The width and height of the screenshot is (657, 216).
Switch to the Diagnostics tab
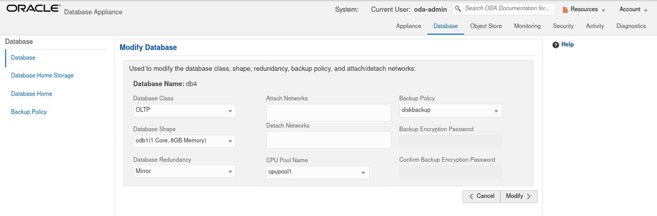[x=631, y=26]
